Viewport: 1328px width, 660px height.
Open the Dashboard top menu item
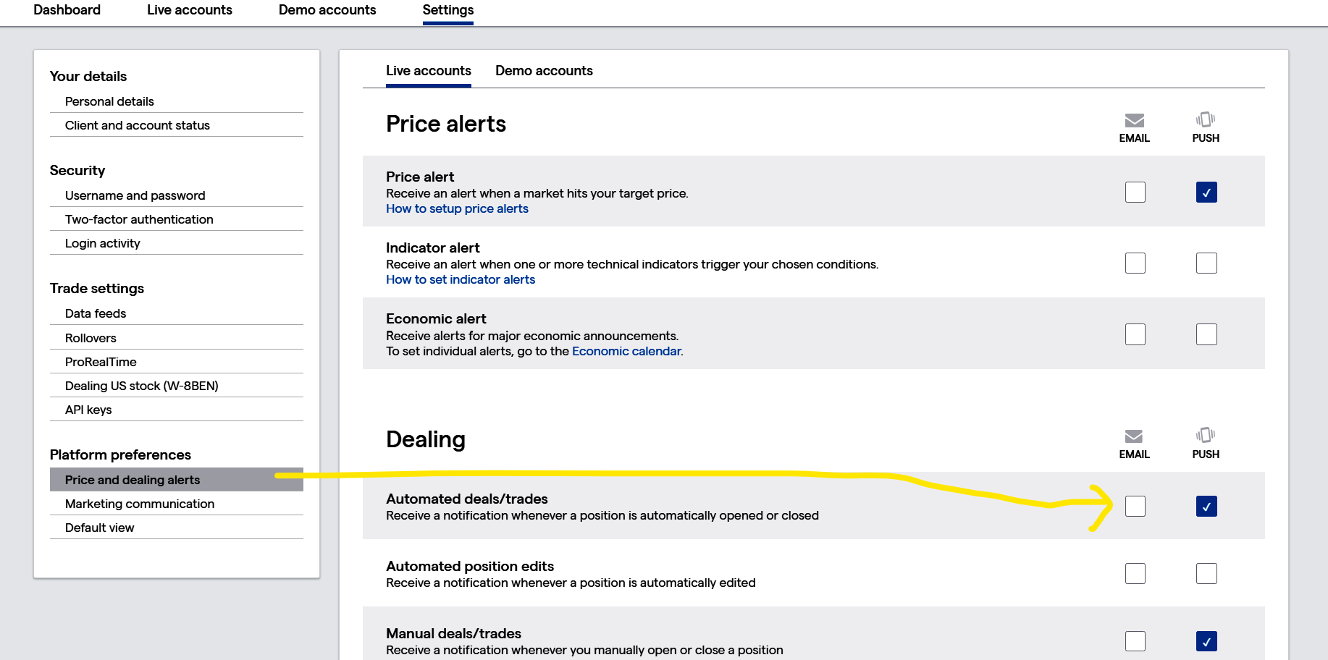[67, 10]
